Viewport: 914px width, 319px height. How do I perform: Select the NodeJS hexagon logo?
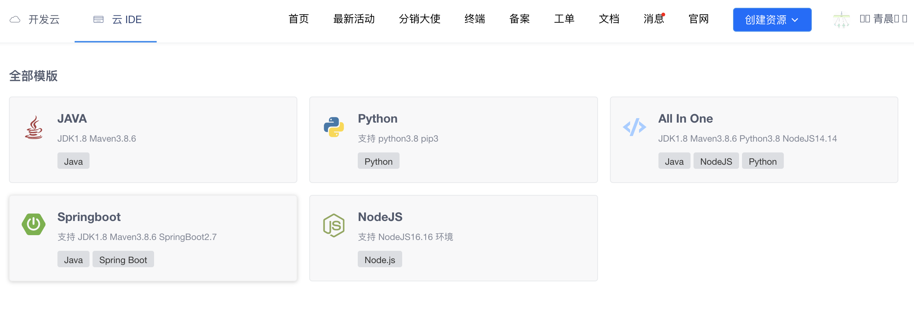coord(334,225)
